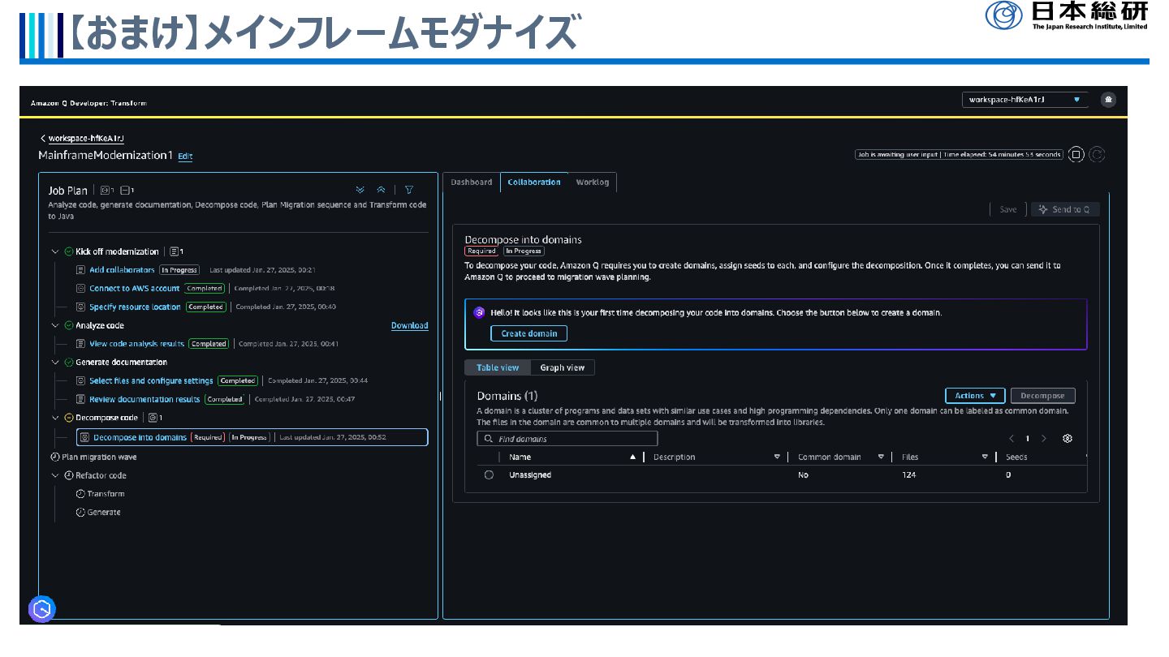Collapse the Kick off modernization section
This screenshot has height=657, width=1169.
point(55,251)
